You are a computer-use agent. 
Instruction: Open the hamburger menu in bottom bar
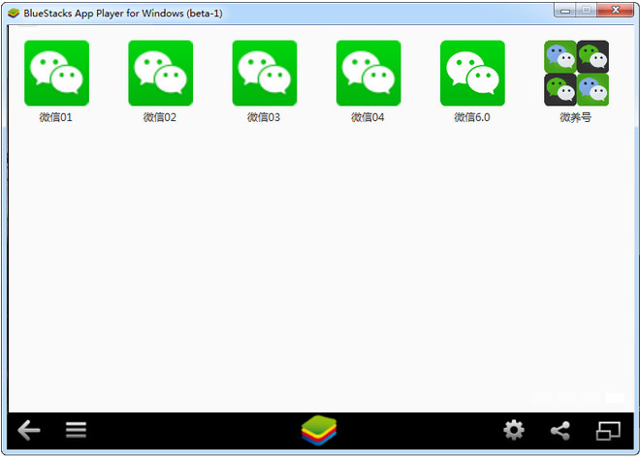coord(76,430)
